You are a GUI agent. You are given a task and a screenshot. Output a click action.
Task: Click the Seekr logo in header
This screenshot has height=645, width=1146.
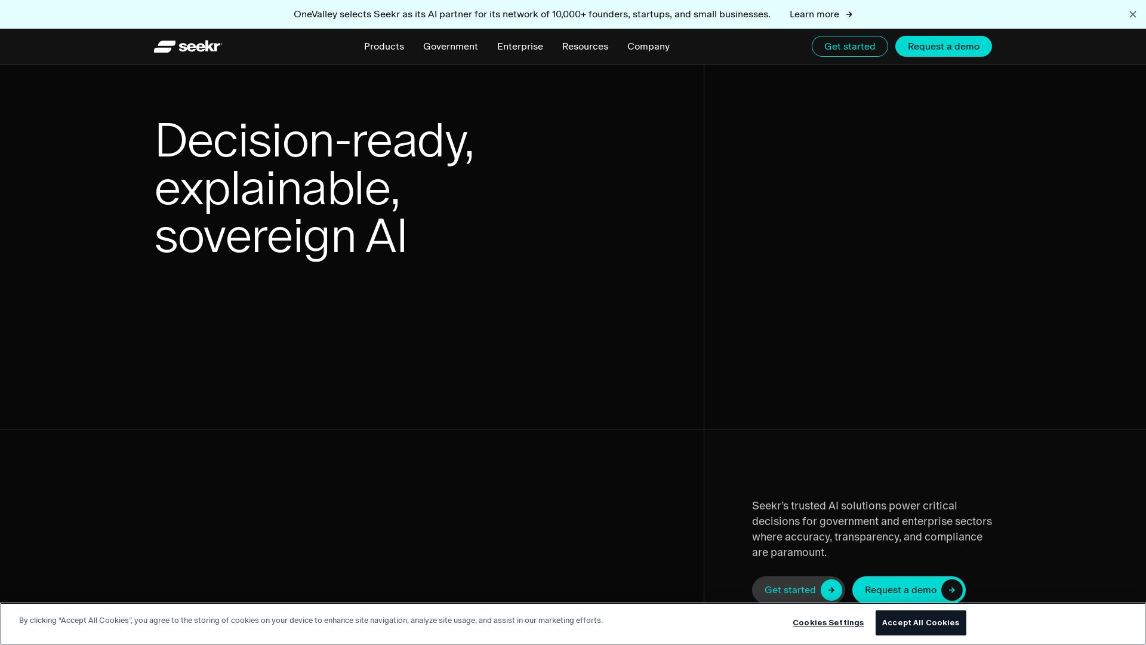point(188,47)
